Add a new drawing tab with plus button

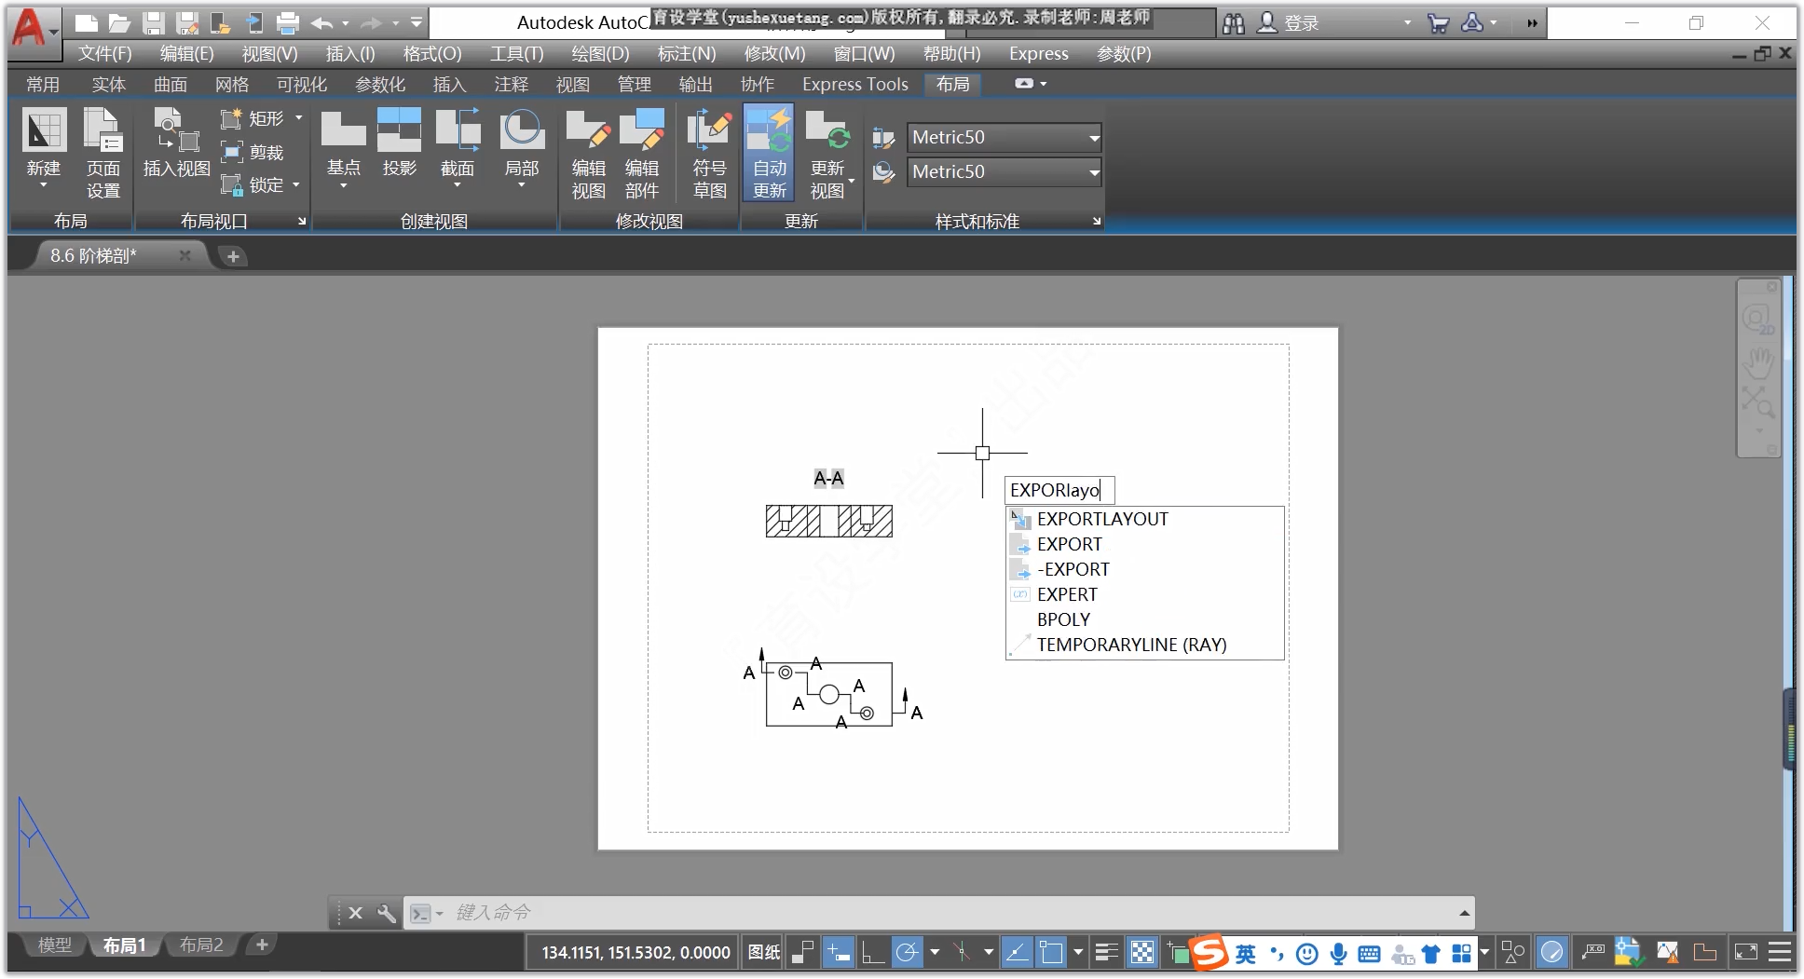click(233, 256)
